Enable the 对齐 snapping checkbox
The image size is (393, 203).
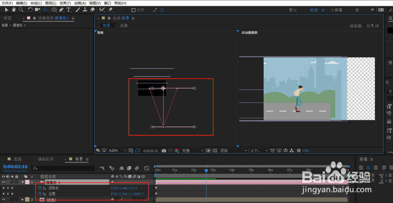[134, 10]
